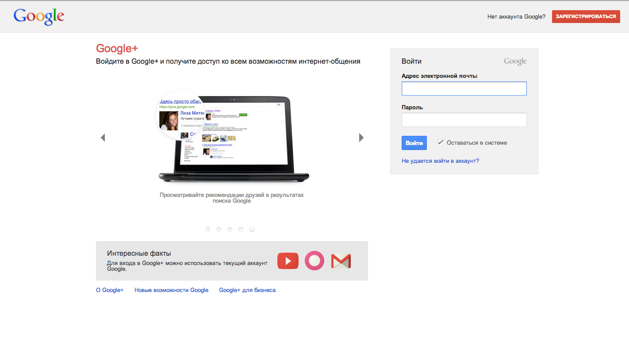Click the pink circle Orkut icon
629x350 pixels.
coord(314,261)
